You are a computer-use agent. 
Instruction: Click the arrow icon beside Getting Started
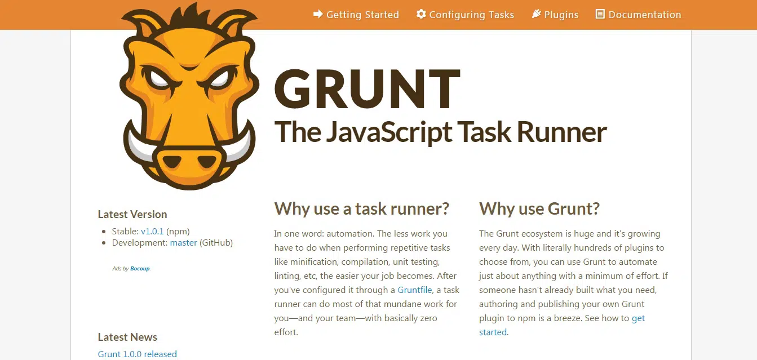pyautogui.click(x=318, y=14)
